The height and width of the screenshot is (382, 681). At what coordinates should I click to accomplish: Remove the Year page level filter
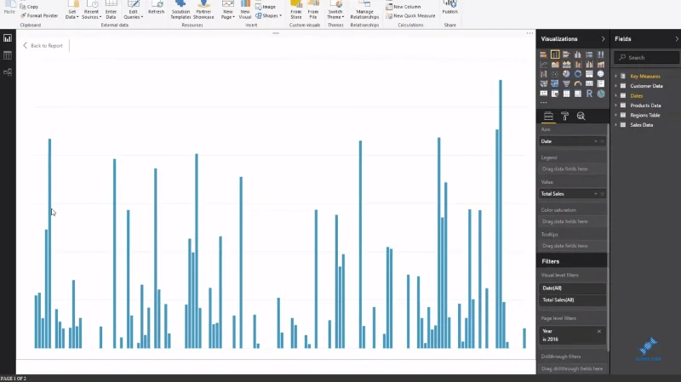[599, 331]
